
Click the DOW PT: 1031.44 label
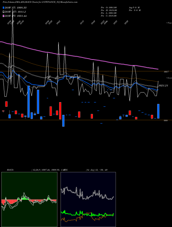click(15, 16)
